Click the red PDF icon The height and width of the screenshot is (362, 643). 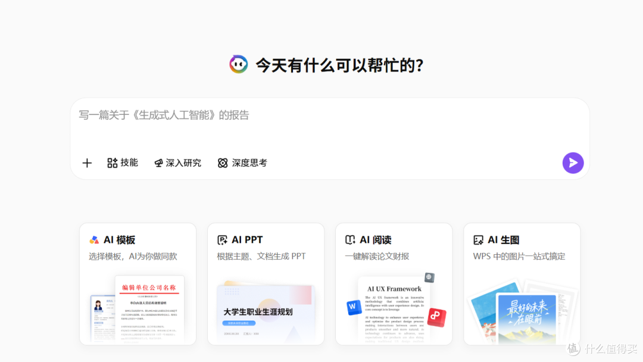pos(436,317)
